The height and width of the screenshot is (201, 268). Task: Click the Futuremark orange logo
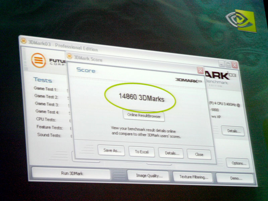point(39,60)
